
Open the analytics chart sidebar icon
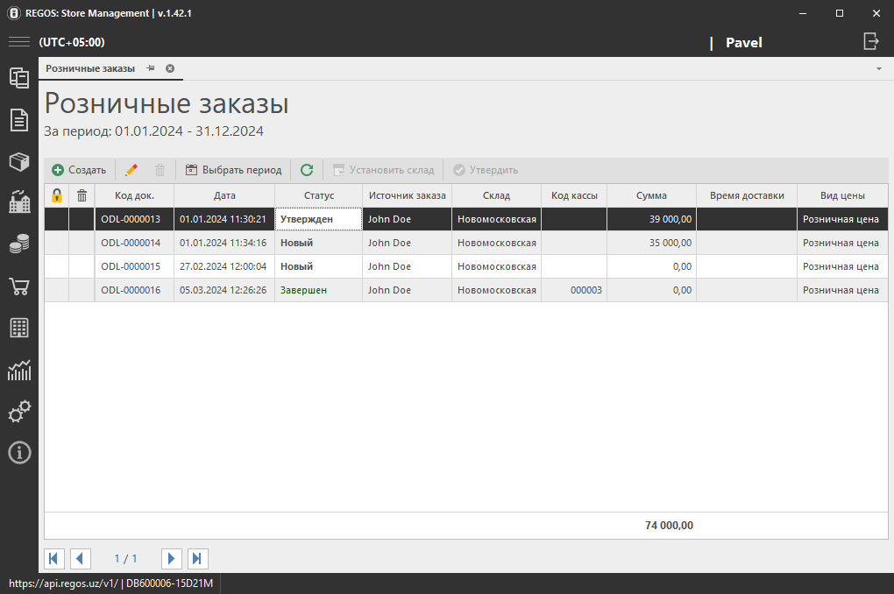click(x=19, y=370)
